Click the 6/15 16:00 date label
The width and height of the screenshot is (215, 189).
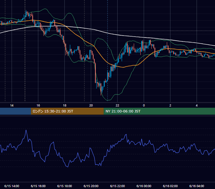pos(38,186)
